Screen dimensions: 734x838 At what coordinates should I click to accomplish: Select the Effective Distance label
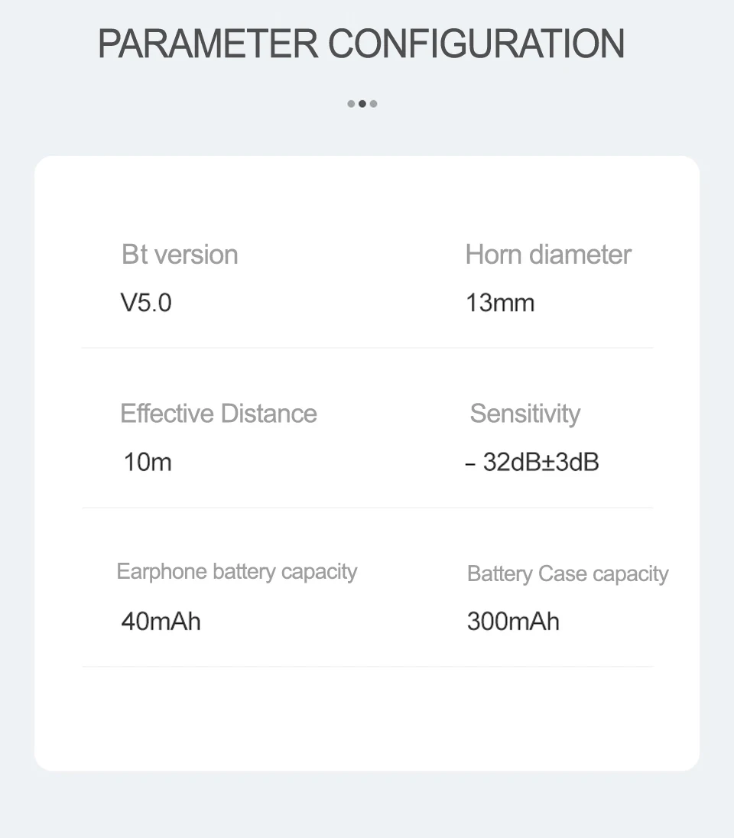[x=219, y=414]
